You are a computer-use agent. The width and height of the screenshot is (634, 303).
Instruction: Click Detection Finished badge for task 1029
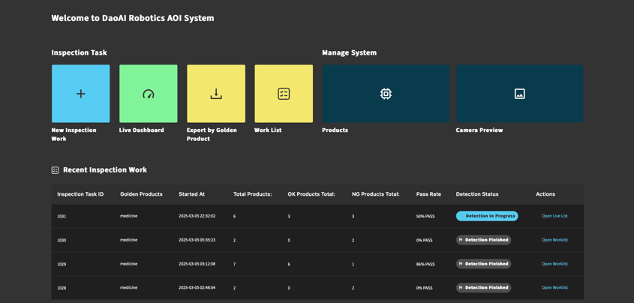point(484,264)
